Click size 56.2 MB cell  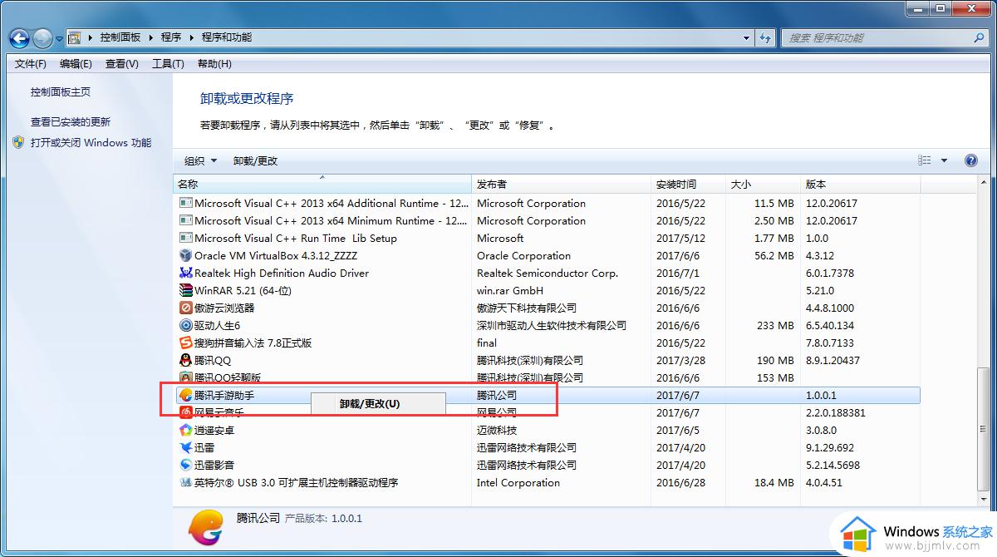click(x=774, y=256)
